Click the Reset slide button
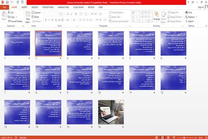Image resolution: width=208 pixels, height=139 pixels. pos(35,17)
